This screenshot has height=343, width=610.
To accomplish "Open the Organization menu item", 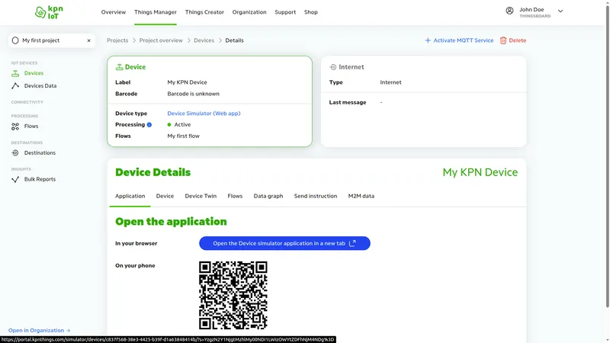I will [x=249, y=12].
